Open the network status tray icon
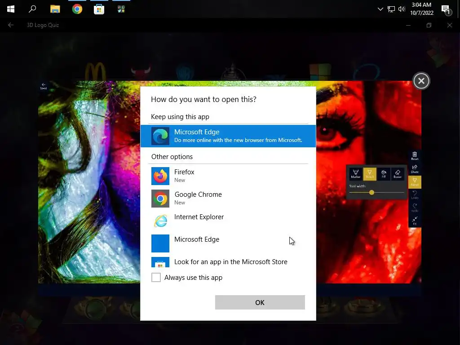 point(391,9)
